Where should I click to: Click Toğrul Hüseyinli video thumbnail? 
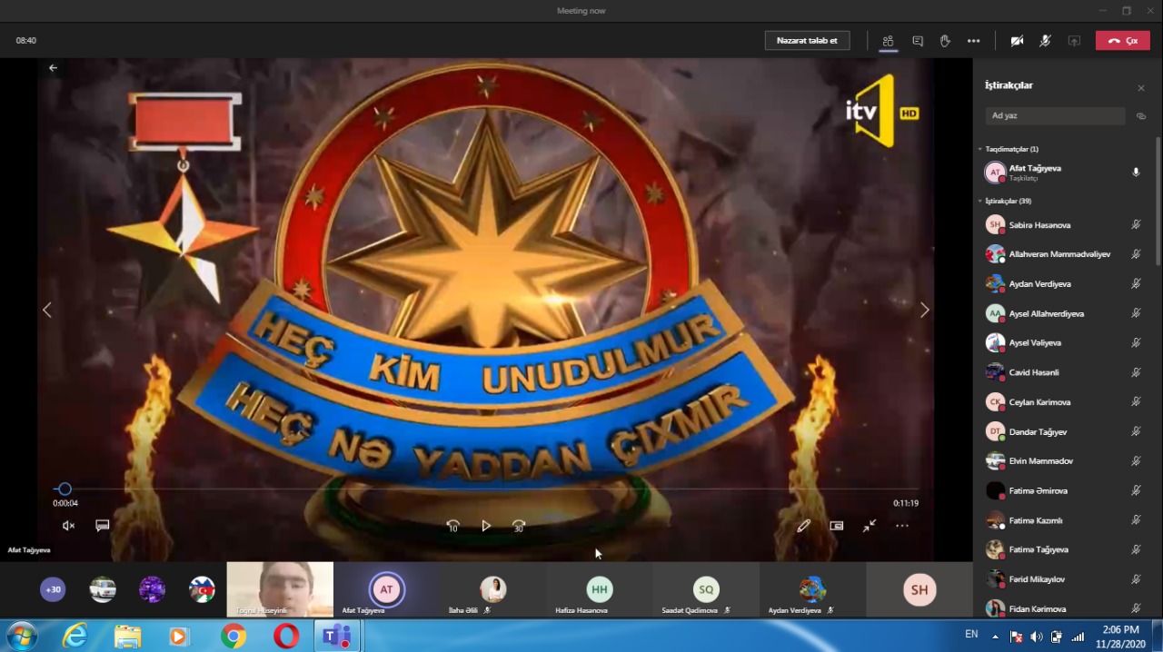280,589
